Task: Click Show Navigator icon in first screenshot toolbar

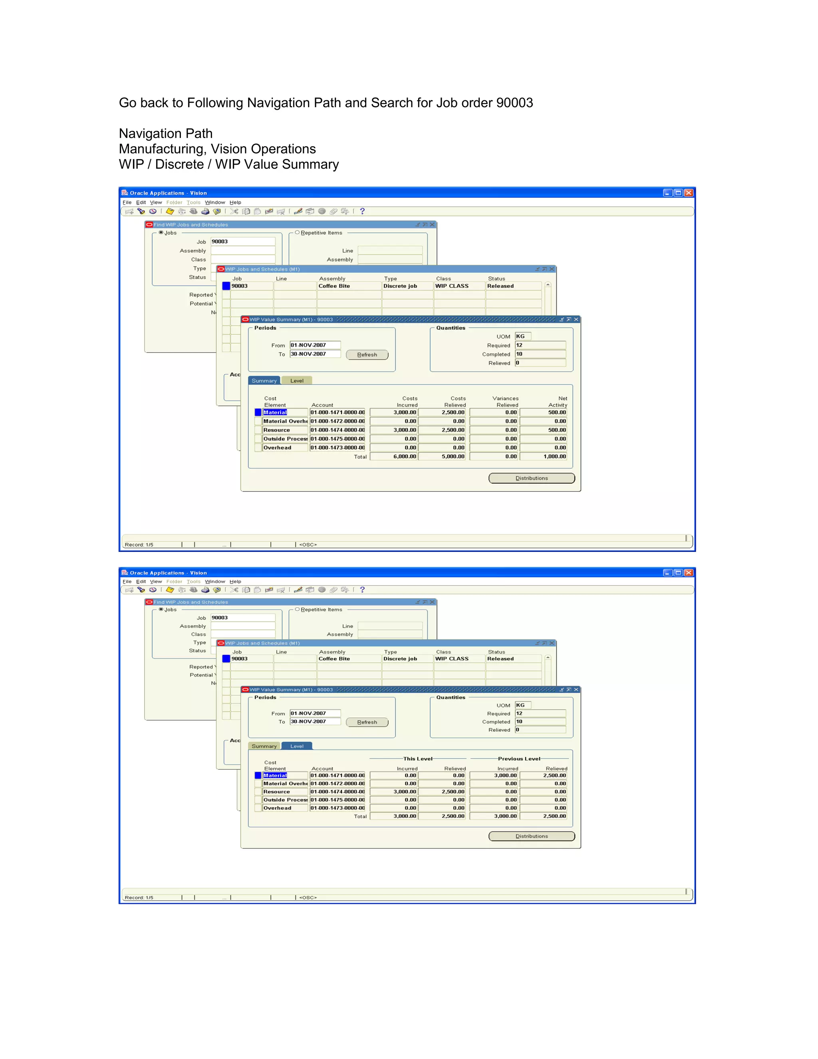Action: pos(153,211)
